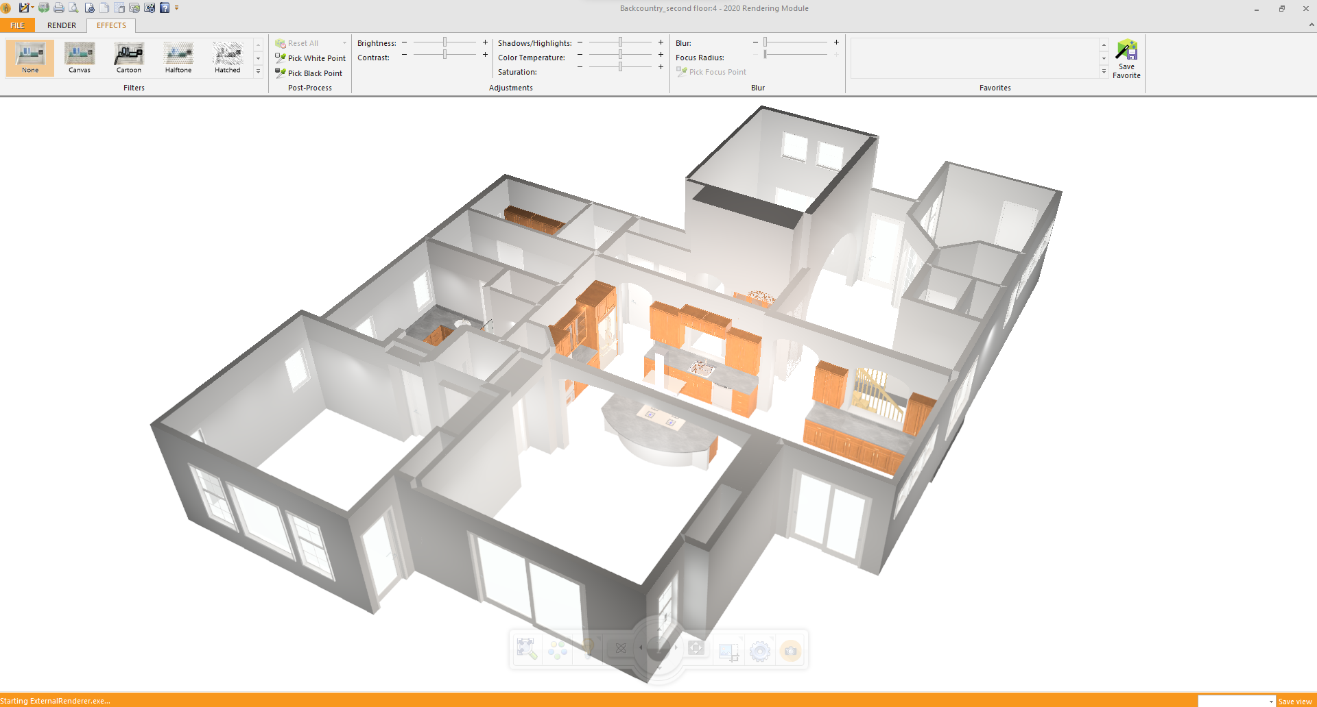This screenshot has height=707, width=1317.
Task: Open the render settings gear icon
Action: [x=759, y=650]
